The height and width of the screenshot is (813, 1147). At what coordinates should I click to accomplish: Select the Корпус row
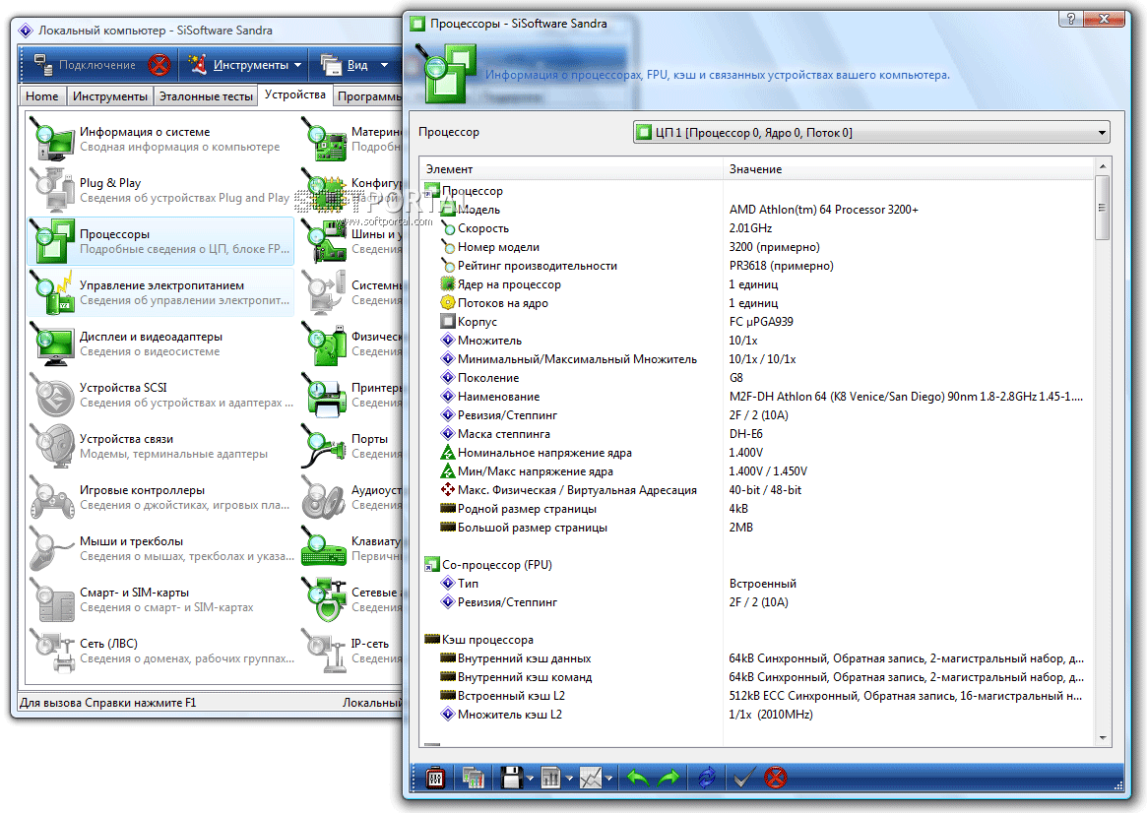tap(758, 322)
